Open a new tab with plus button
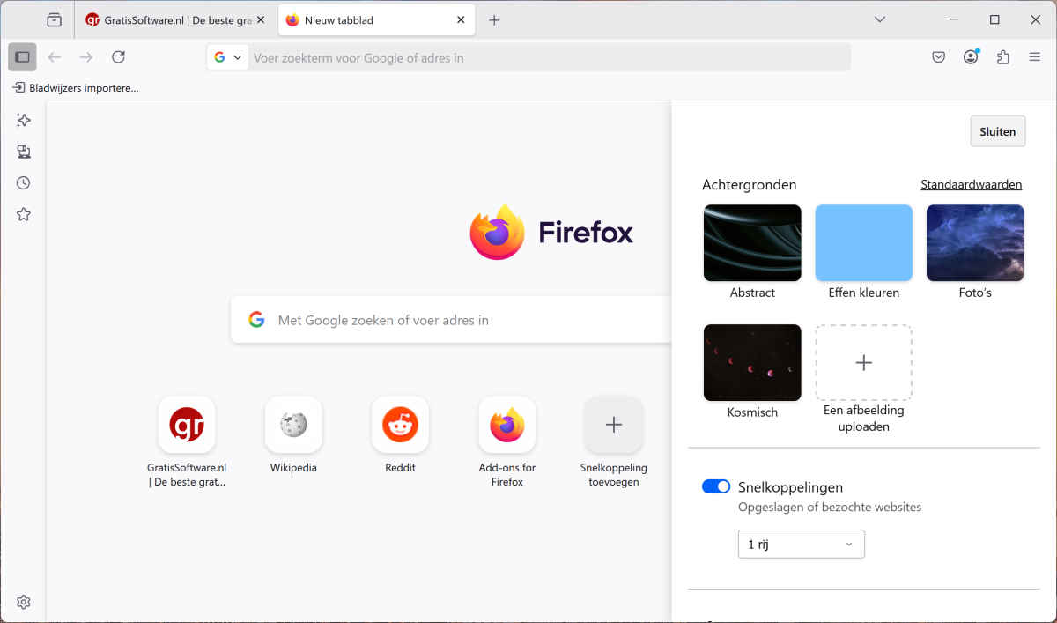 click(x=494, y=19)
